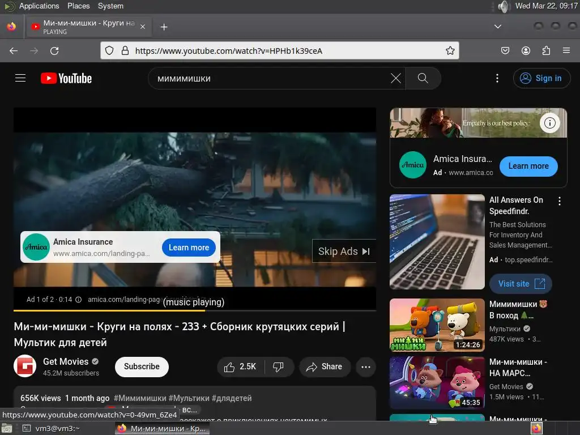Open the Get Movies channel name
580x435 pixels.
coord(66,361)
